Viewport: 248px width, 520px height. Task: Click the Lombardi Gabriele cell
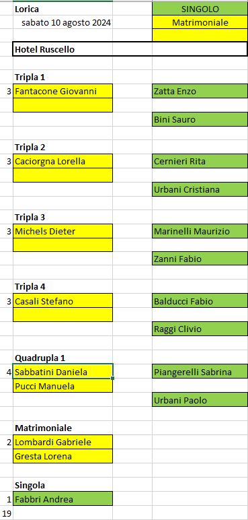pos(63,442)
